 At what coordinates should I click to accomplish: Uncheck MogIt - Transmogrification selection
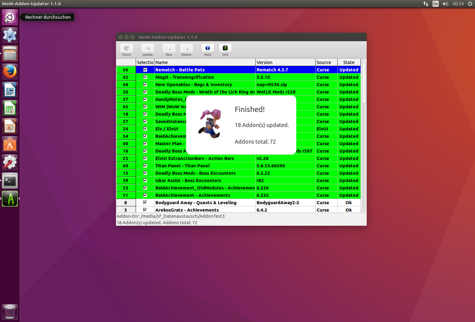(145, 77)
